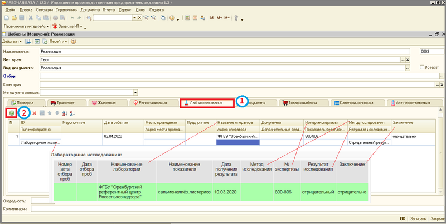Screen dimensions: 446x224
Task: Open the Метод учета запасов combo box arrow
Action: pyautogui.click(x=135, y=92)
